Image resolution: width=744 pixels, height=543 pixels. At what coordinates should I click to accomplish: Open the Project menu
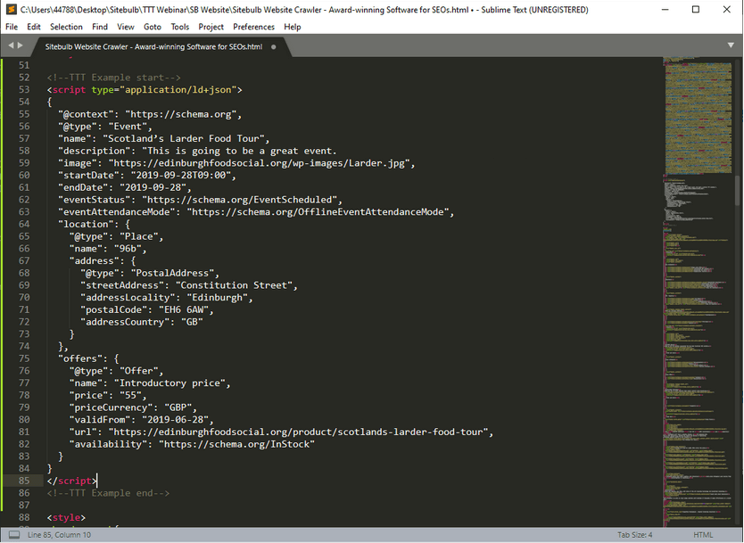[x=211, y=27]
